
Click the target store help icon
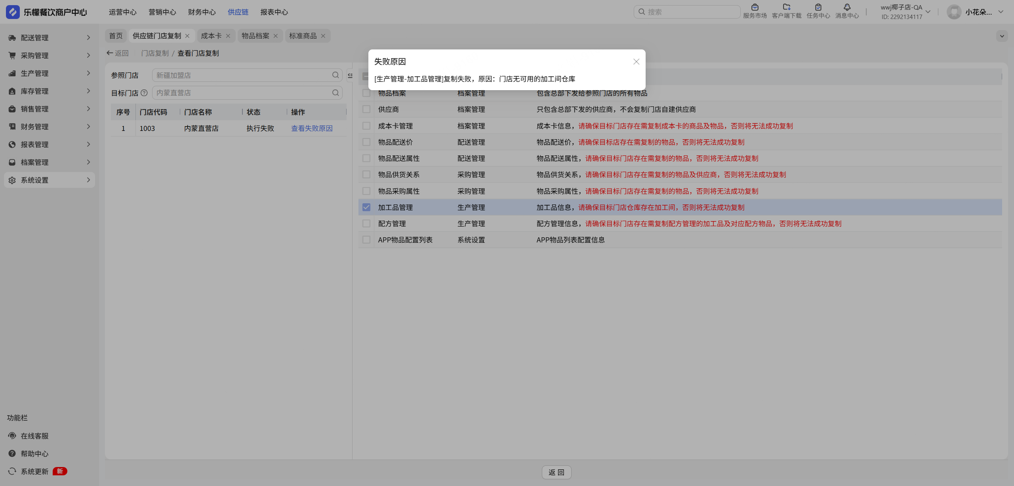click(x=144, y=93)
